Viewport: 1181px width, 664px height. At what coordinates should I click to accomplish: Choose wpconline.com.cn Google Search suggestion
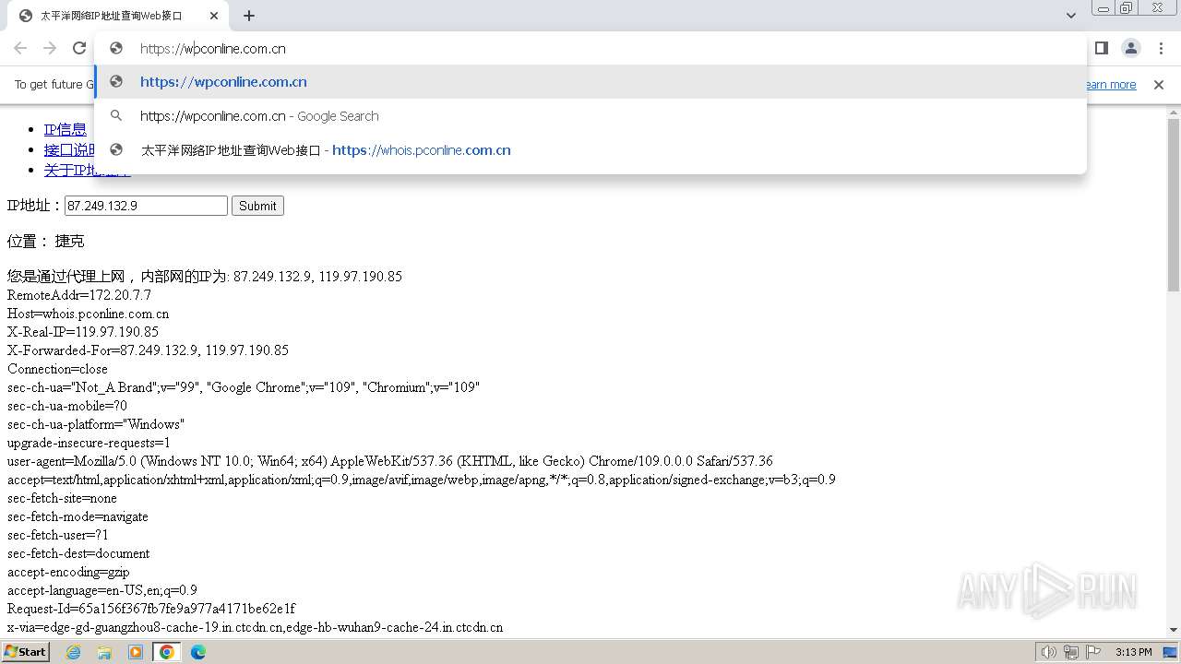tap(590, 116)
